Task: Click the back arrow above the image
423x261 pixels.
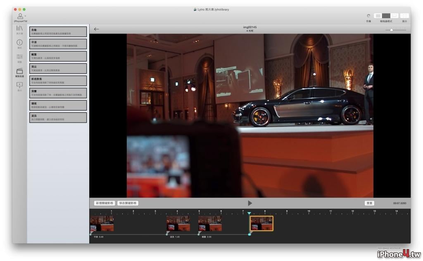Action: tap(96, 29)
